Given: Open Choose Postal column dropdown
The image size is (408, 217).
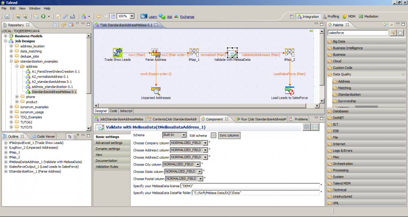Looking at the screenshot, I should click(x=201, y=179).
